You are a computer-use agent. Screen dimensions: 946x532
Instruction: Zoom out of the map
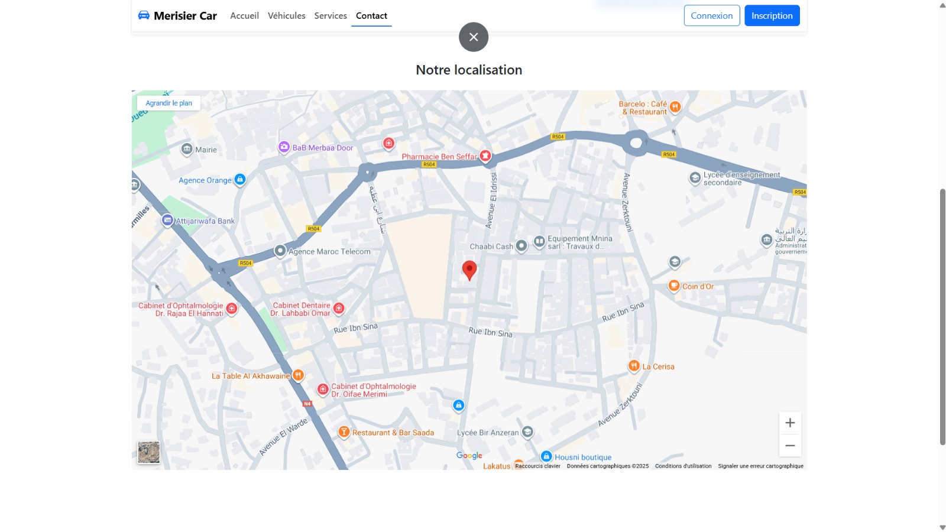click(x=790, y=446)
